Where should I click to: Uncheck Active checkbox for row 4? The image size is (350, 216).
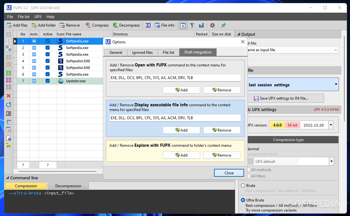[x=47, y=61]
